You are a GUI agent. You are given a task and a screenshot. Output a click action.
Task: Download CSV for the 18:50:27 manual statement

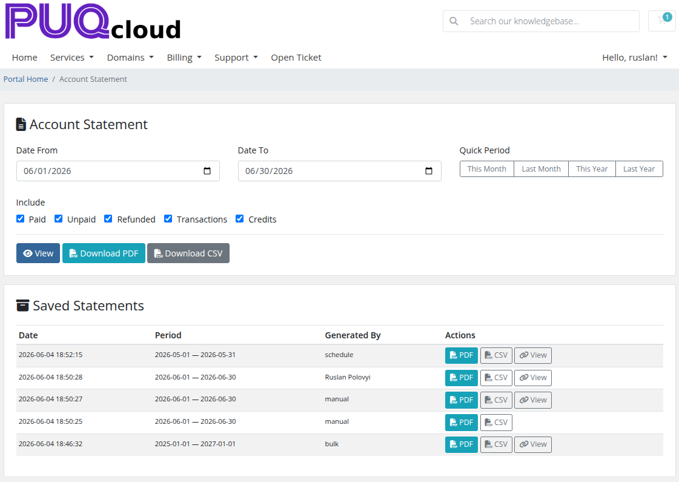496,400
